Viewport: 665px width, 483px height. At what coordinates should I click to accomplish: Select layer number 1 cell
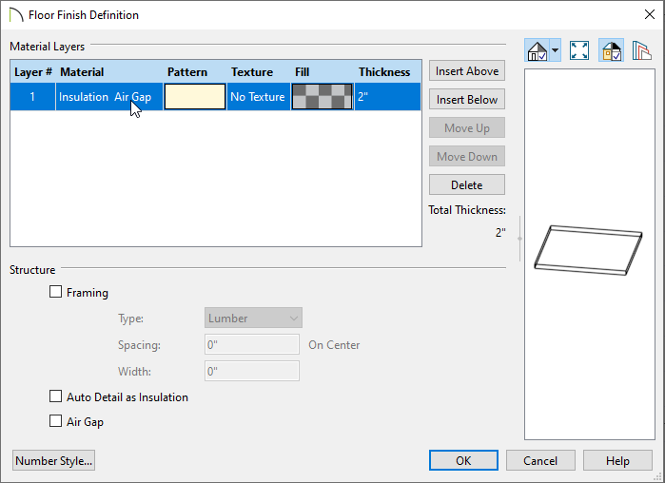pos(32,97)
